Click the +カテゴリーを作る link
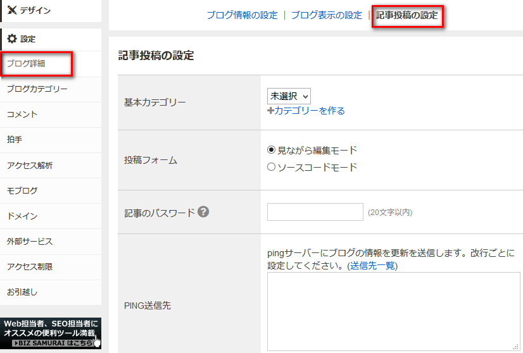 (x=306, y=111)
